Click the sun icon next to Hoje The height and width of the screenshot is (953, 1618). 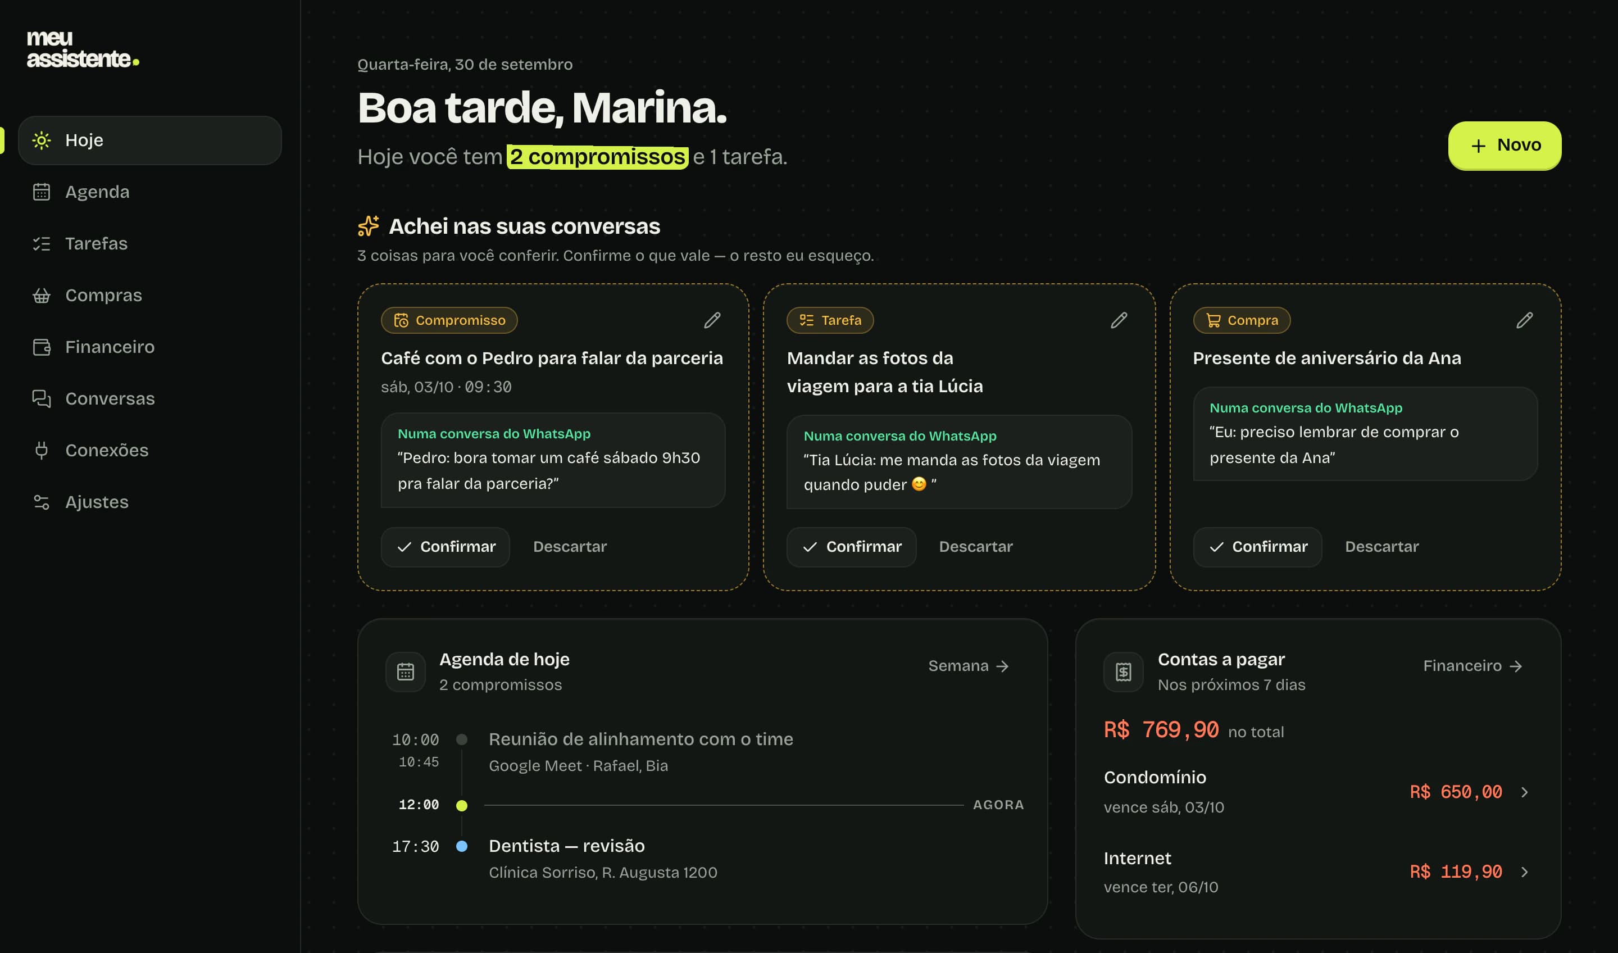tap(41, 140)
